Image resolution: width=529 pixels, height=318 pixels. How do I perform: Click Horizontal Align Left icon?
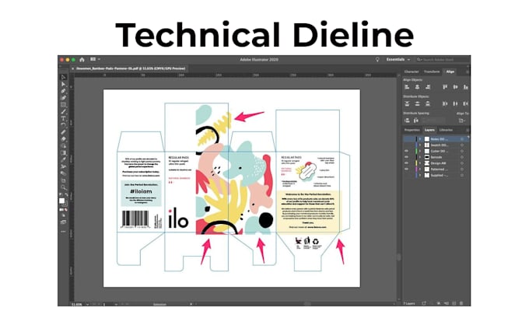point(407,87)
